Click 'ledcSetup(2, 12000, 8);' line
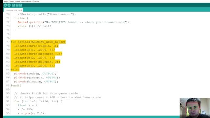 point(34,58)
